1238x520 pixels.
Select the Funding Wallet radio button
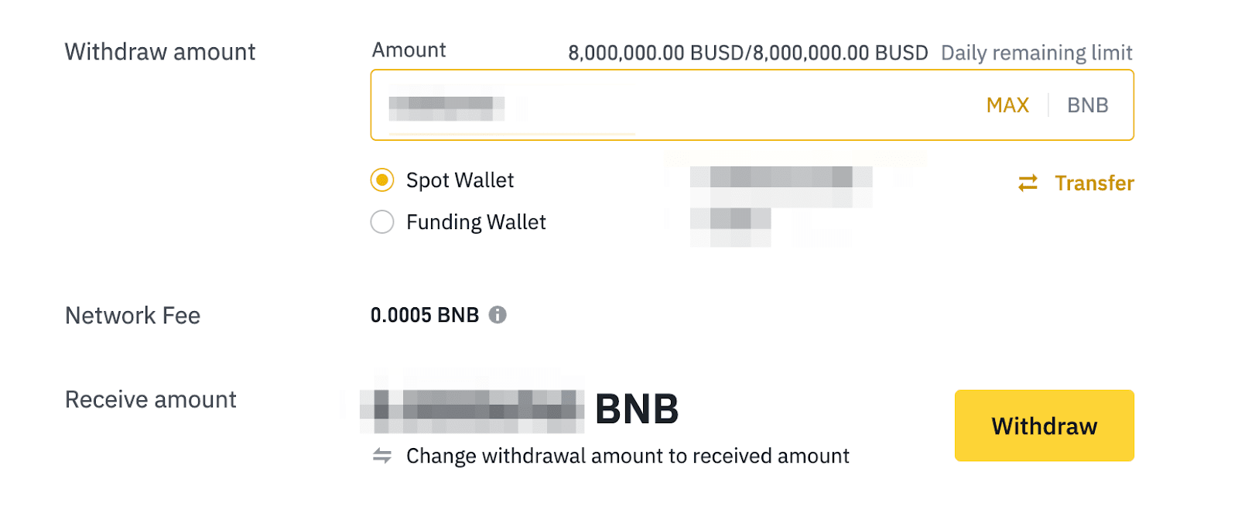pos(382,222)
